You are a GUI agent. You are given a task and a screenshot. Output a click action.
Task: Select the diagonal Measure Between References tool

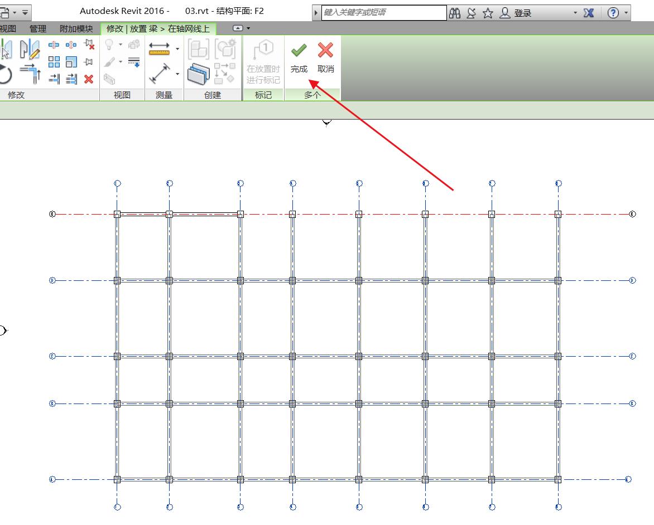[159, 73]
